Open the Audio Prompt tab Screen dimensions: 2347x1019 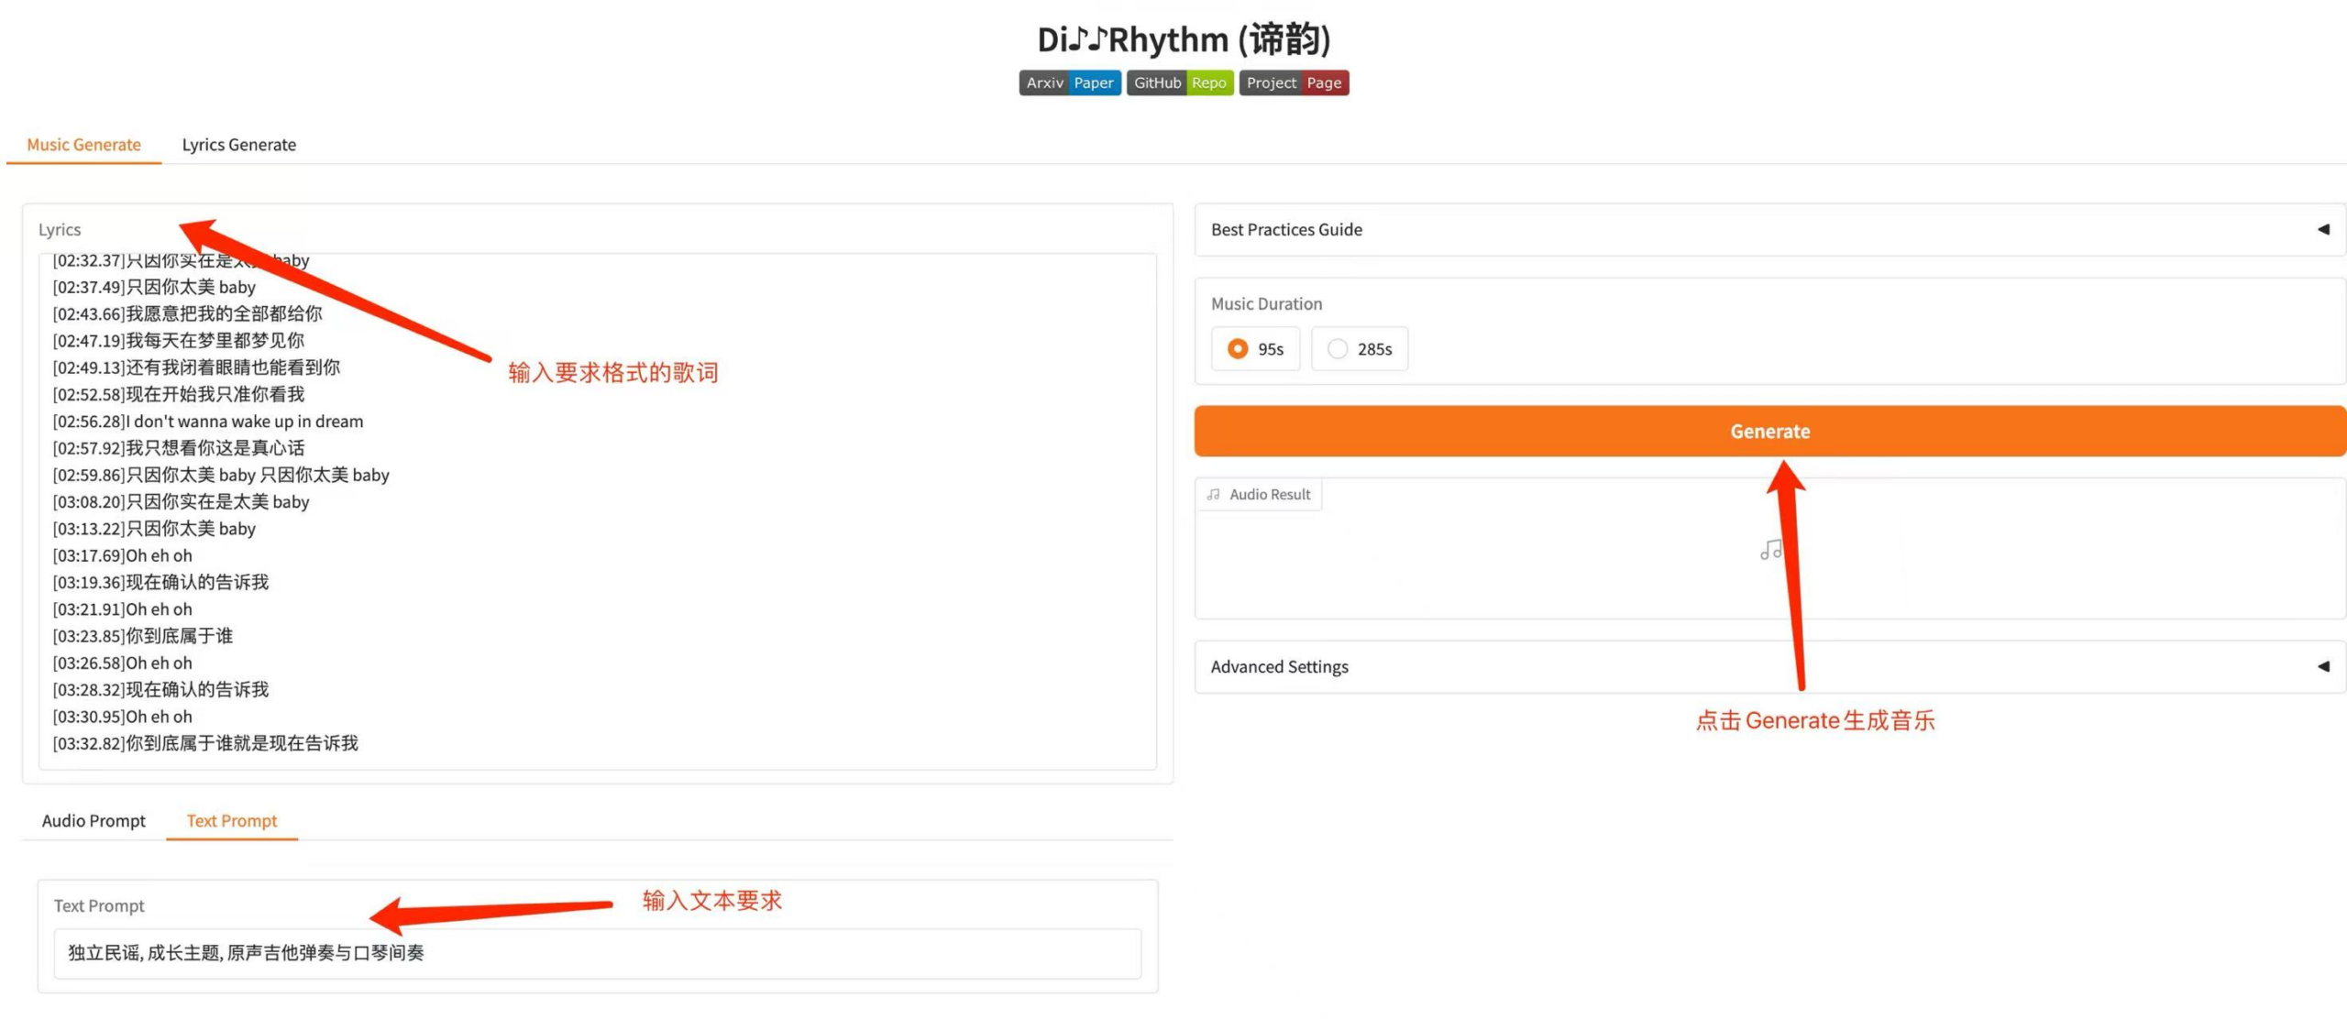94,821
